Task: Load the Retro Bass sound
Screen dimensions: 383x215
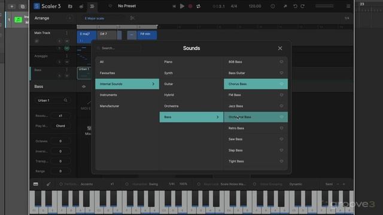Action: [256, 128]
